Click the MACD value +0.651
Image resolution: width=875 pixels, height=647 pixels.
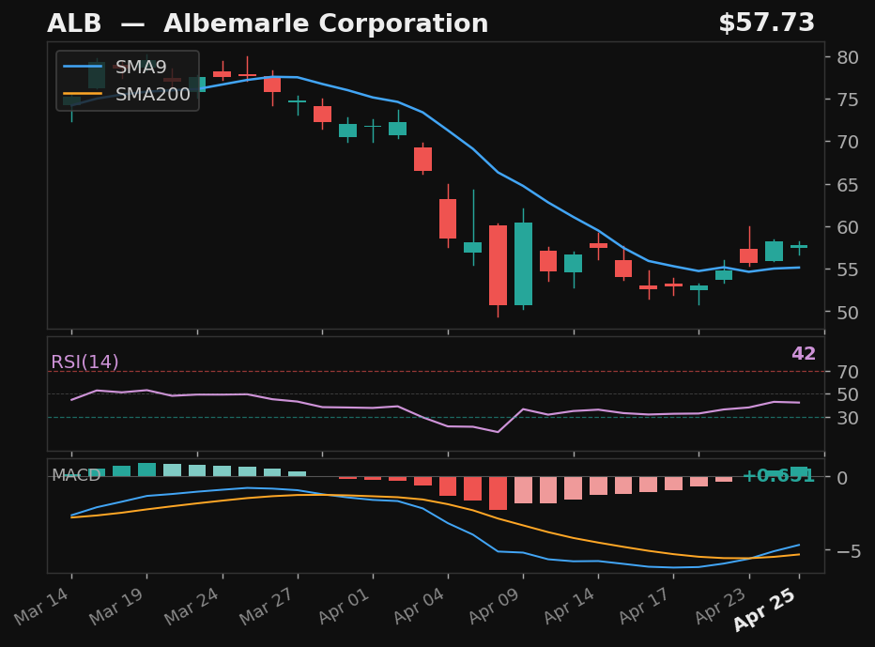point(778,476)
